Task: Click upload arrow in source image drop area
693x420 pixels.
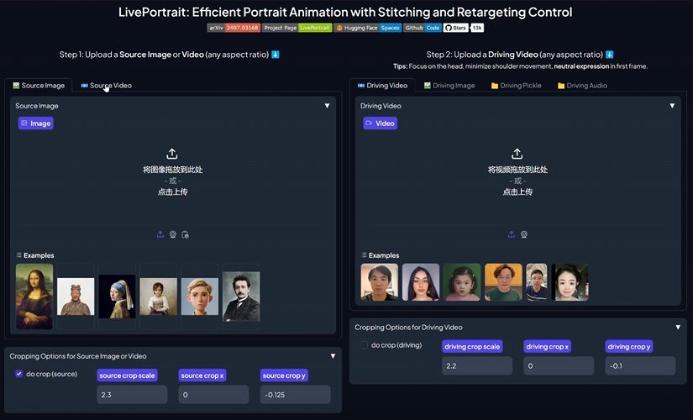Action: [172, 154]
